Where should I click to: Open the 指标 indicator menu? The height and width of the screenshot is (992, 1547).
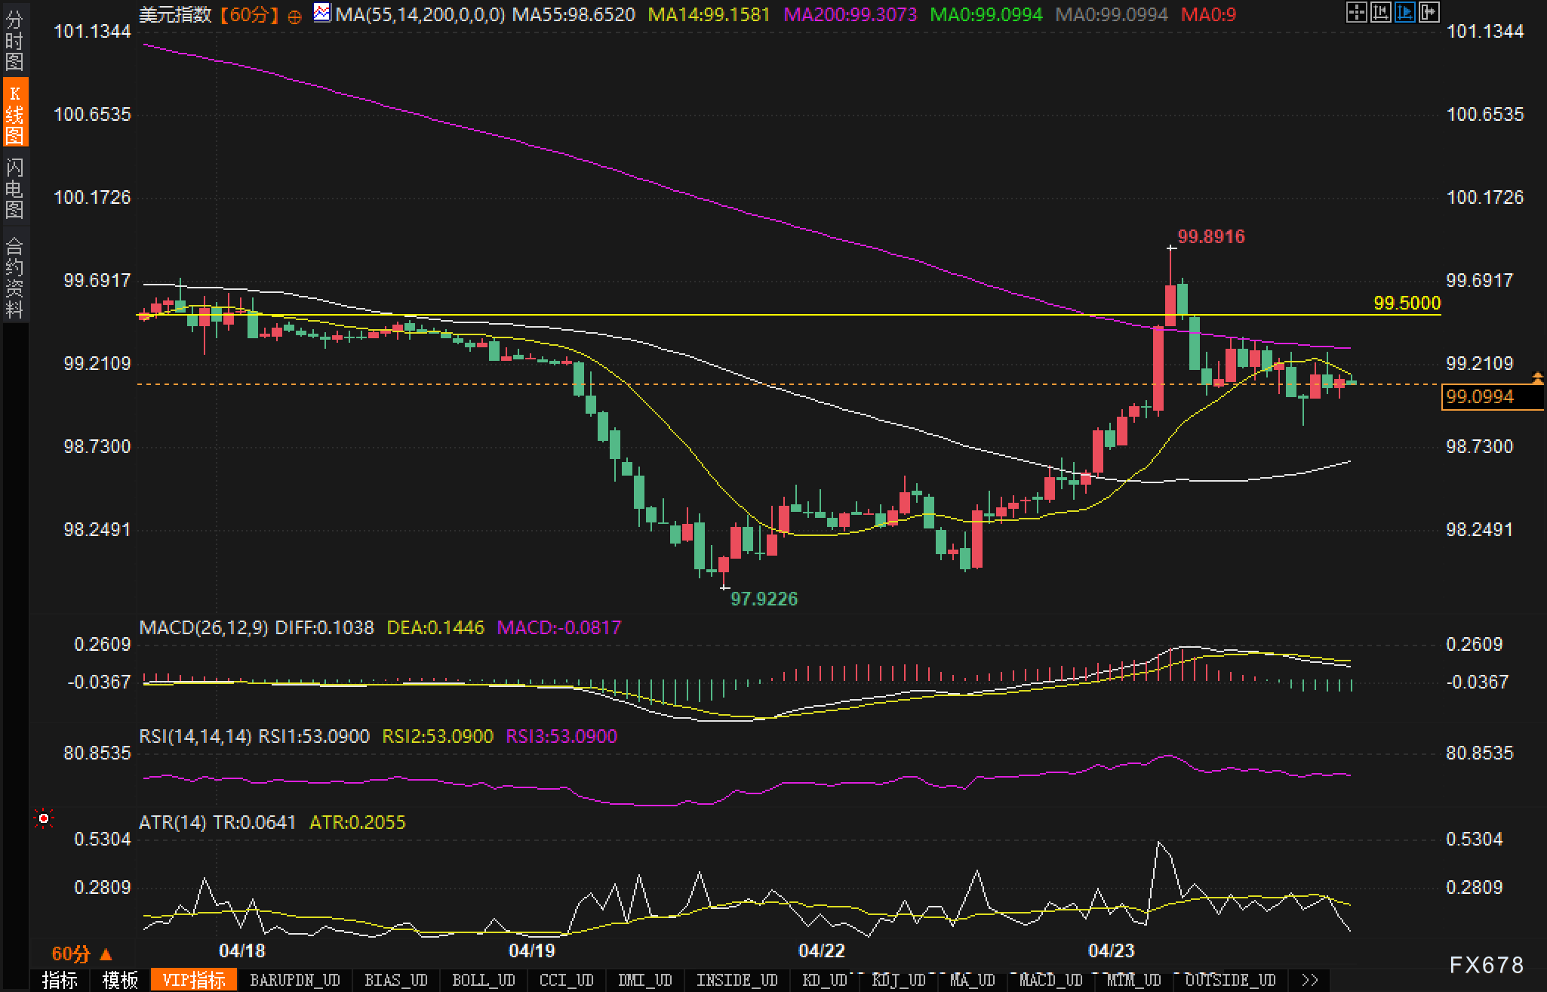[60, 980]
